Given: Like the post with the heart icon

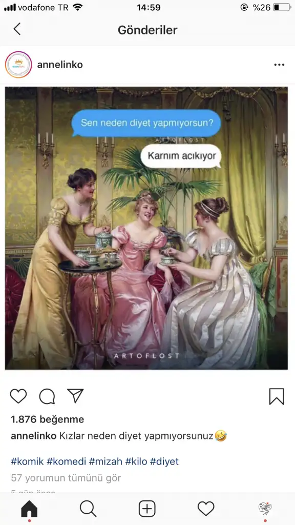Looking at the screenshot, I should click(x=18, y=396).
